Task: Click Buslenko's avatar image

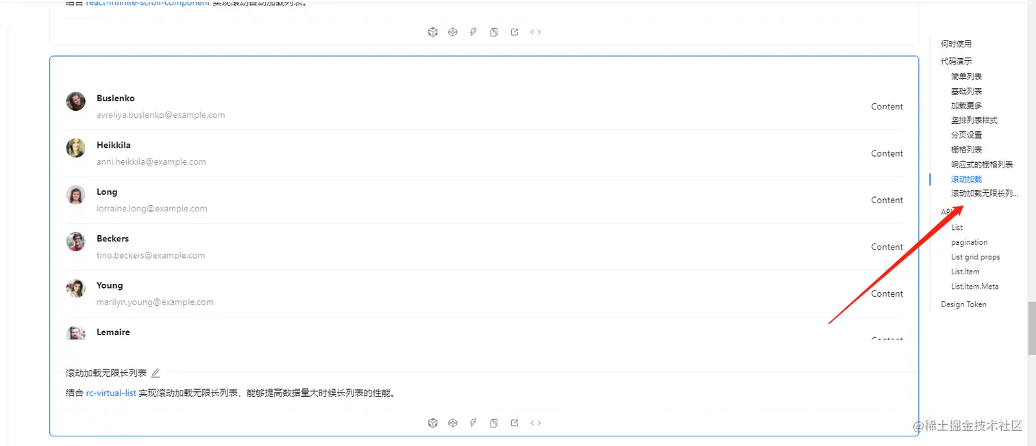Action: click(76, 101)
